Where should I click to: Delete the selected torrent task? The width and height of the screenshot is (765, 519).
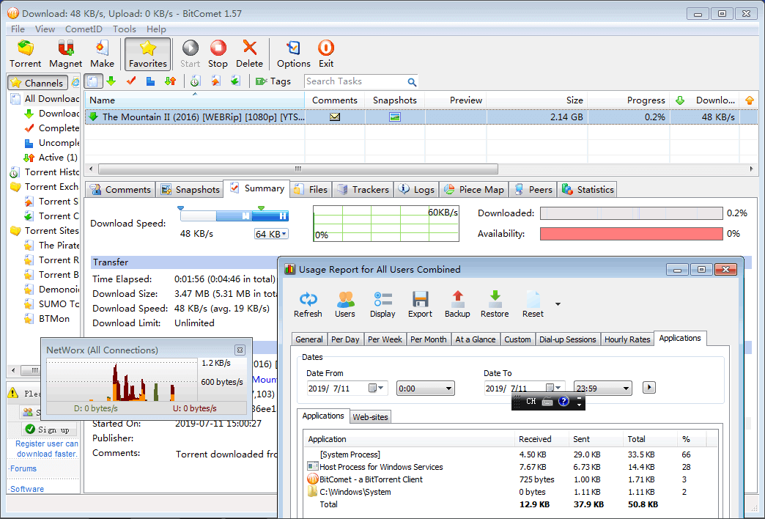(249, 54)
